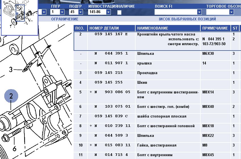Select part number 059 145 255
Image resolution: width=241 pixels, height=159 pixels.
click(109, 82)
